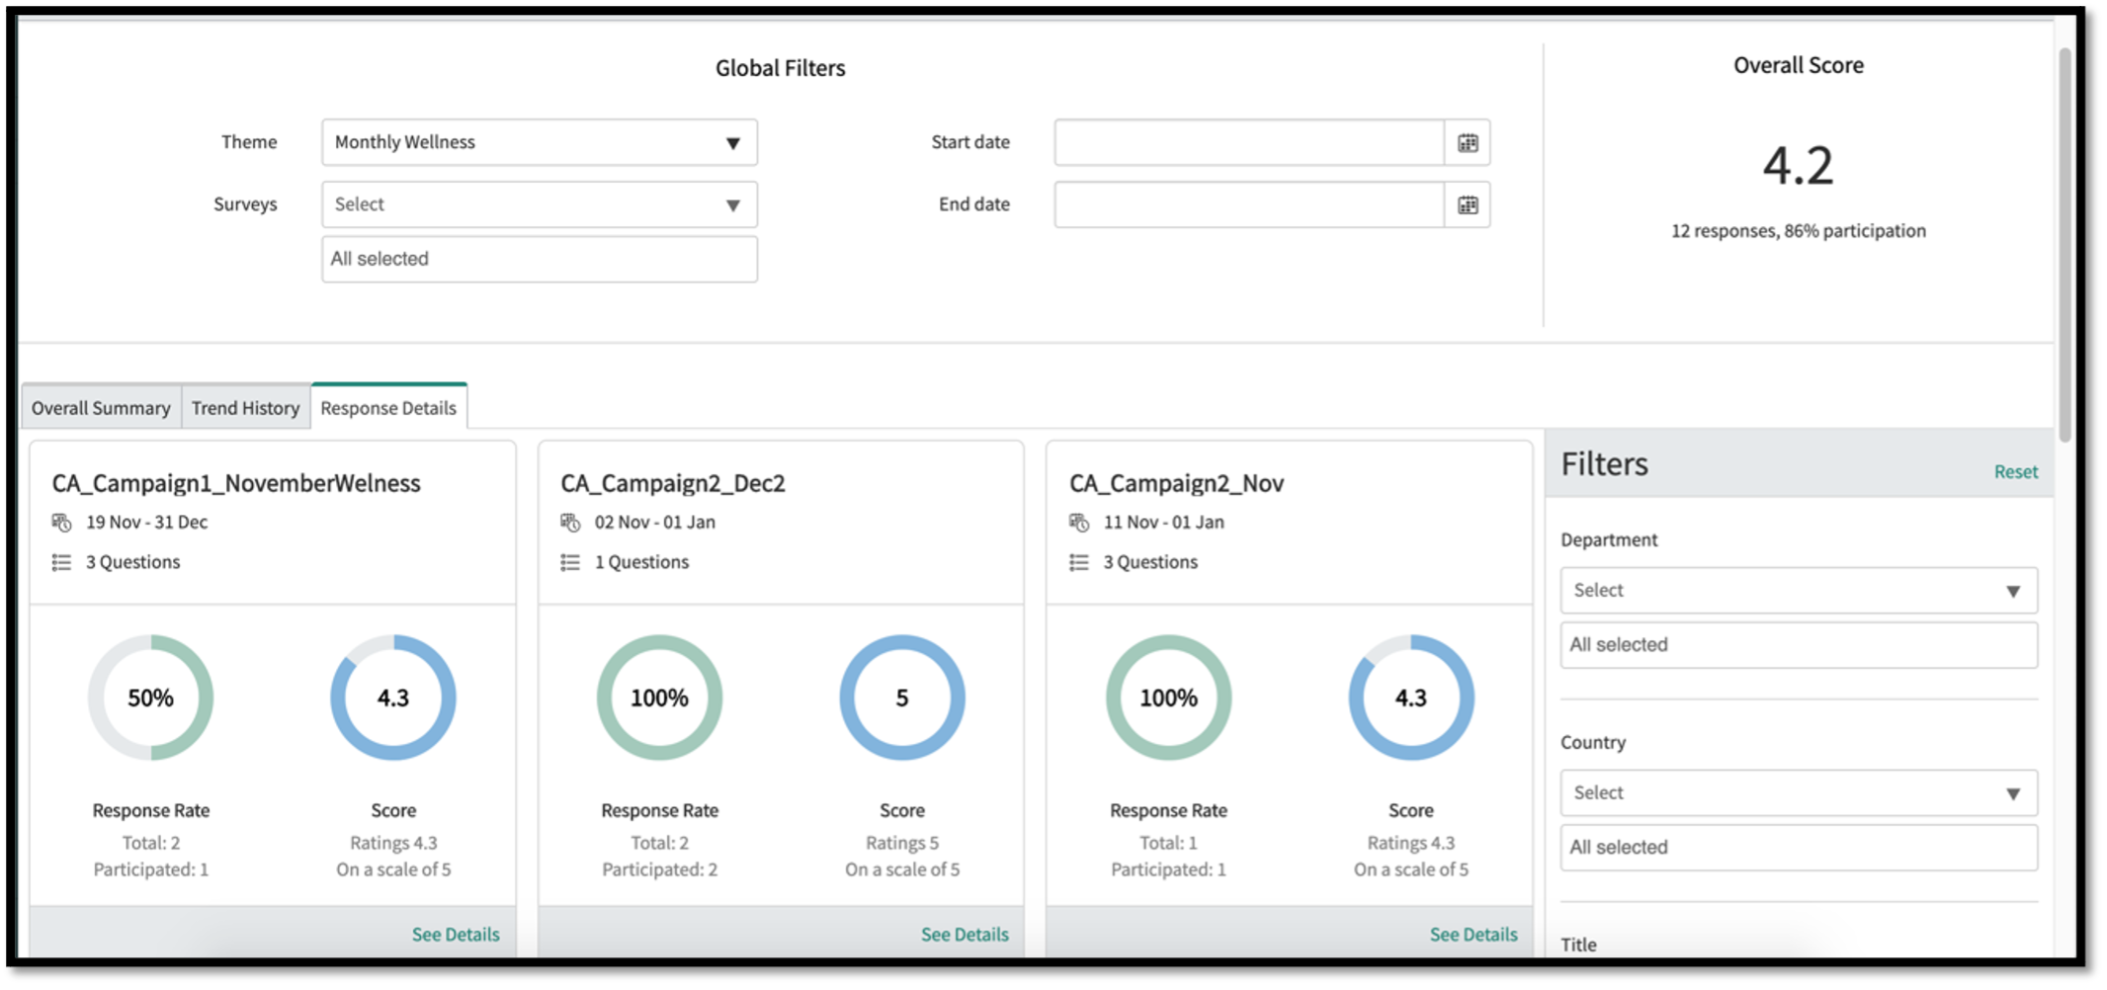Viewport: 2107px width, 990px height.
Task: Click the questions list icon under CA_Campaign2_Nov
Action: coord(1079,561)
